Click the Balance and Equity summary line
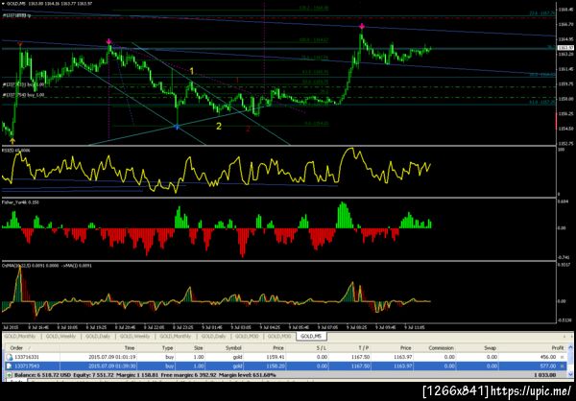The width and height of the screenshot is (576, 401). pyautogui.click(x=145, y=375)
